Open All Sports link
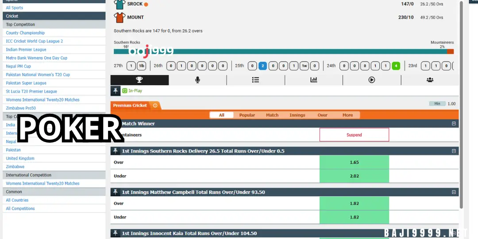This screenshot has width=478, height=239. 14,8
